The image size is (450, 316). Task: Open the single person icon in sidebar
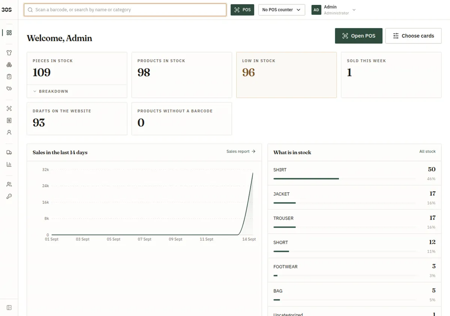[x=9, y=133]
